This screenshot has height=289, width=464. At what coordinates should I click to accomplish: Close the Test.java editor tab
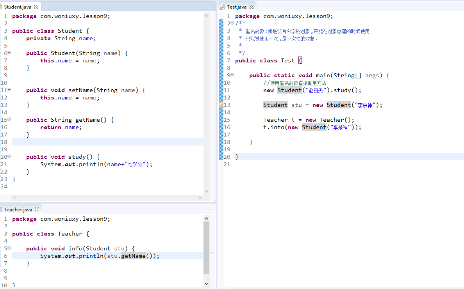(252, 7)
